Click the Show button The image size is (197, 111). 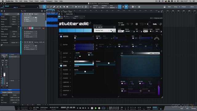192,7
